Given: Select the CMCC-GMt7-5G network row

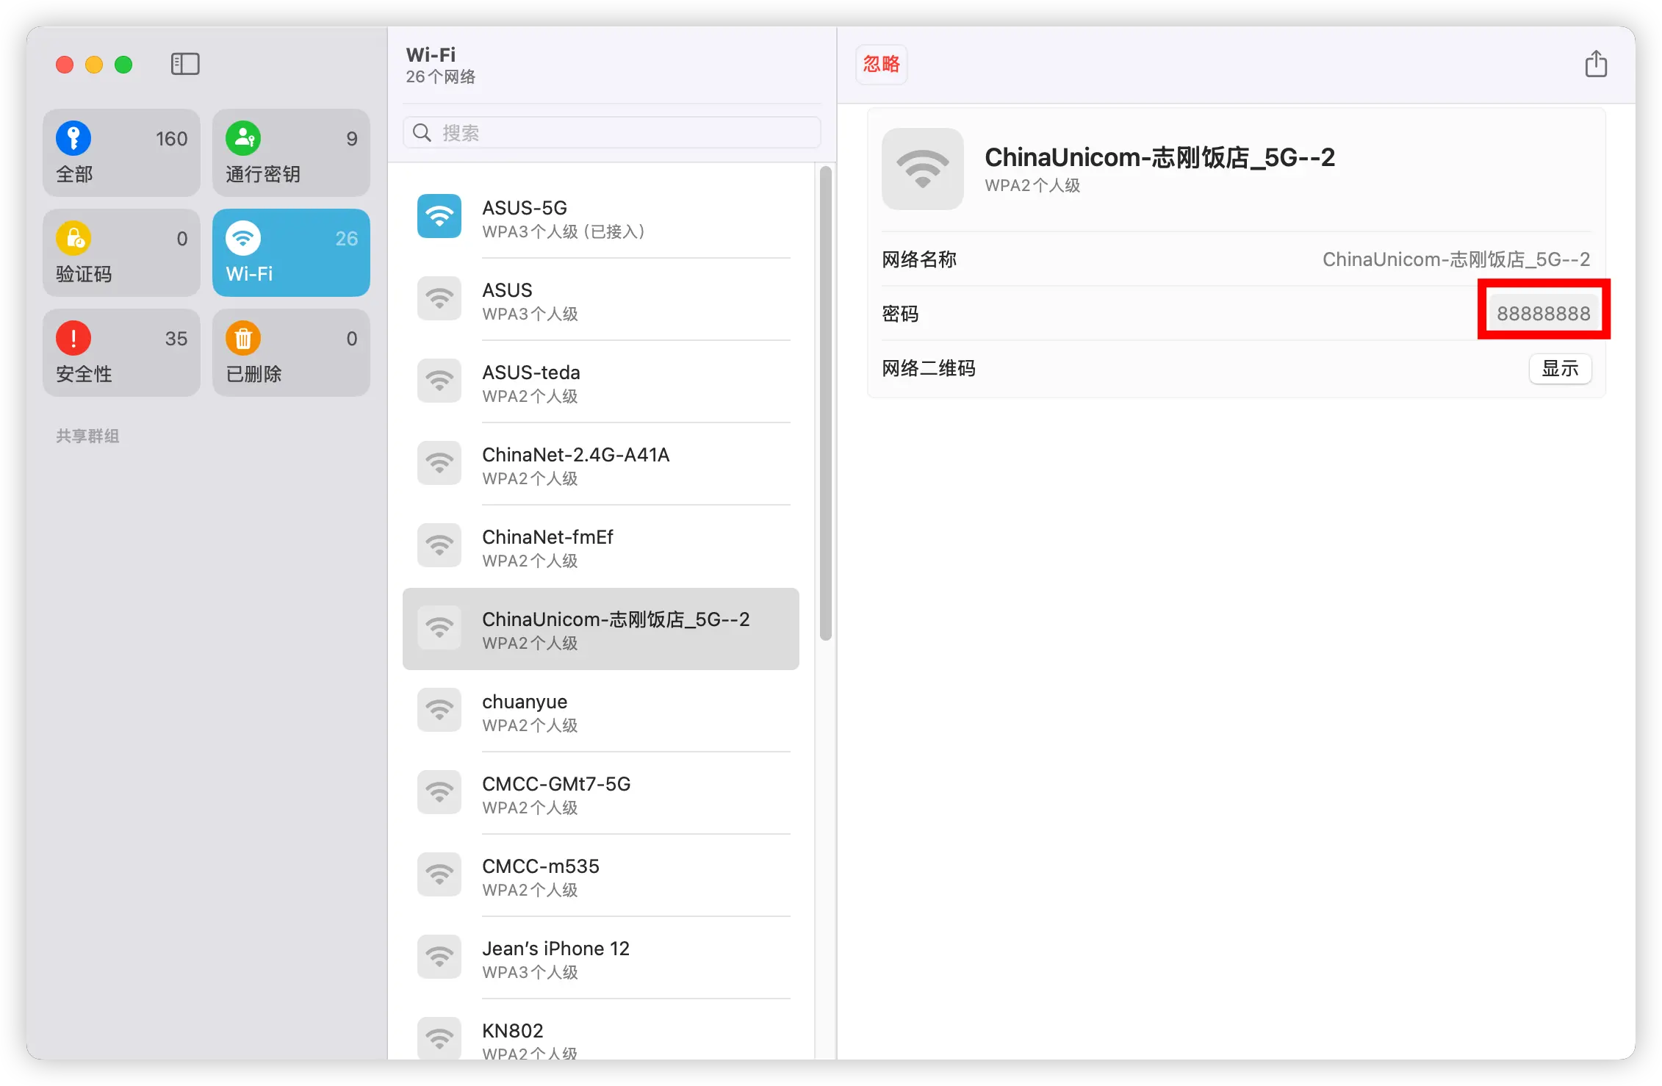Looking at the screenshot, I should coord(601,794).
